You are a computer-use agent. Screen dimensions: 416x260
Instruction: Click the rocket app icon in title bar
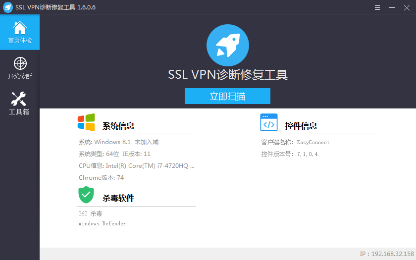[x=7, y=7]
